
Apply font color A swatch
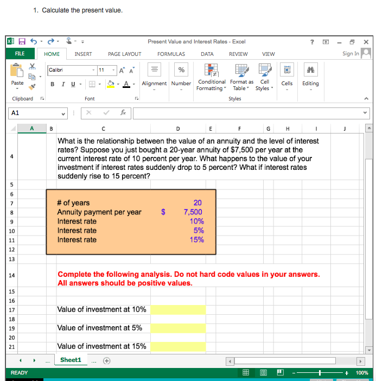point(126,84)
